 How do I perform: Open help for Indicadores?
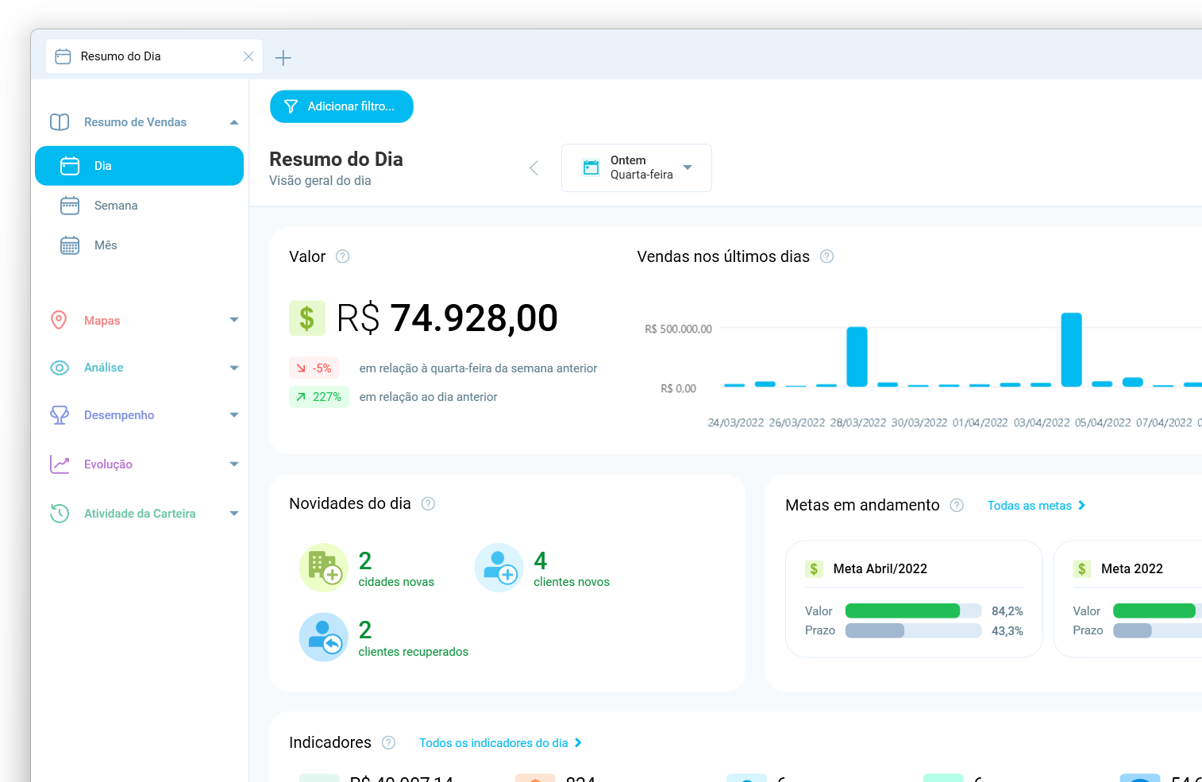pyautogui.click(x=388, y=742)
